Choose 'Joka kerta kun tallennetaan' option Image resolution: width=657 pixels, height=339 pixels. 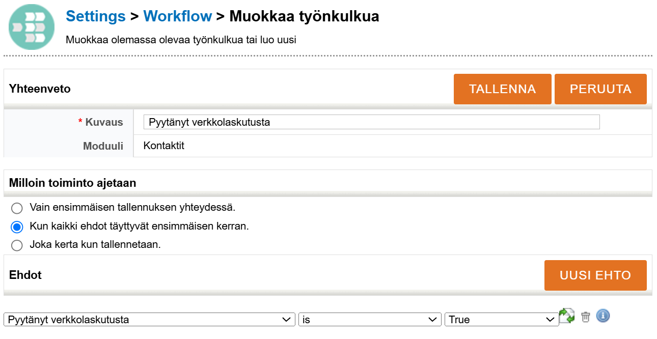tap(17, 245)
